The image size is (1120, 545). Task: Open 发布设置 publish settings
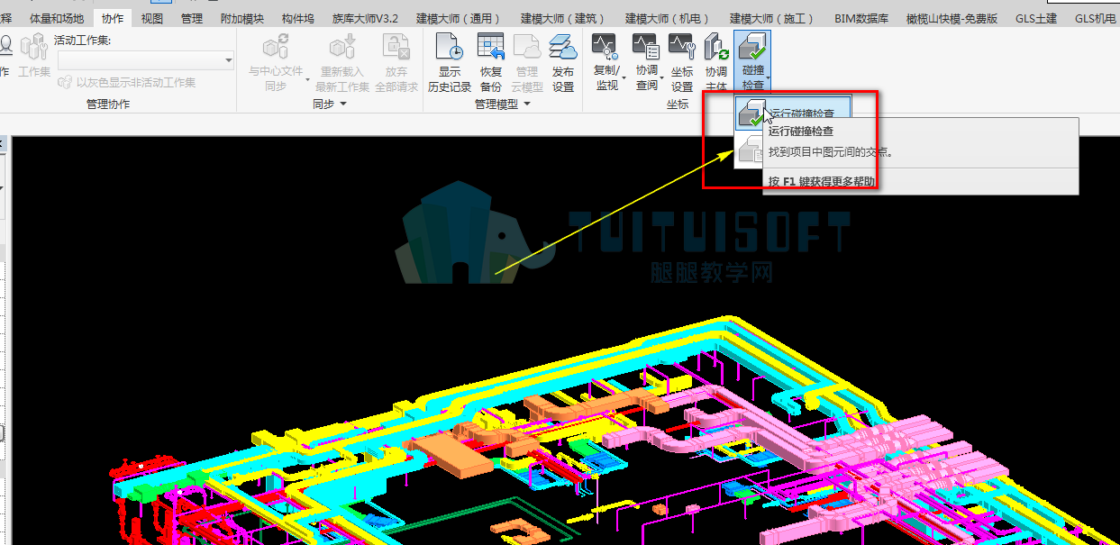pos(563,62)
